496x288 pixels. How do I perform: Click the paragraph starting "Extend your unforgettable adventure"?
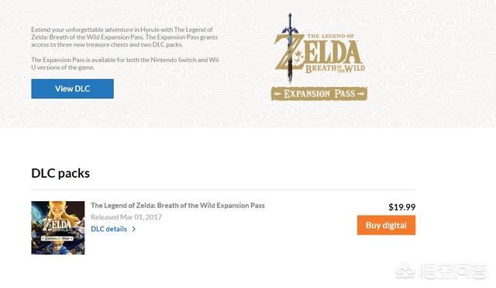click(x=125, y=37)
